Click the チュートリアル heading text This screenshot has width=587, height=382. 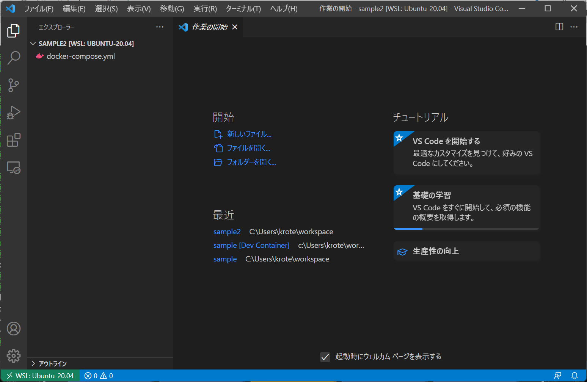[x=421, y=117]
